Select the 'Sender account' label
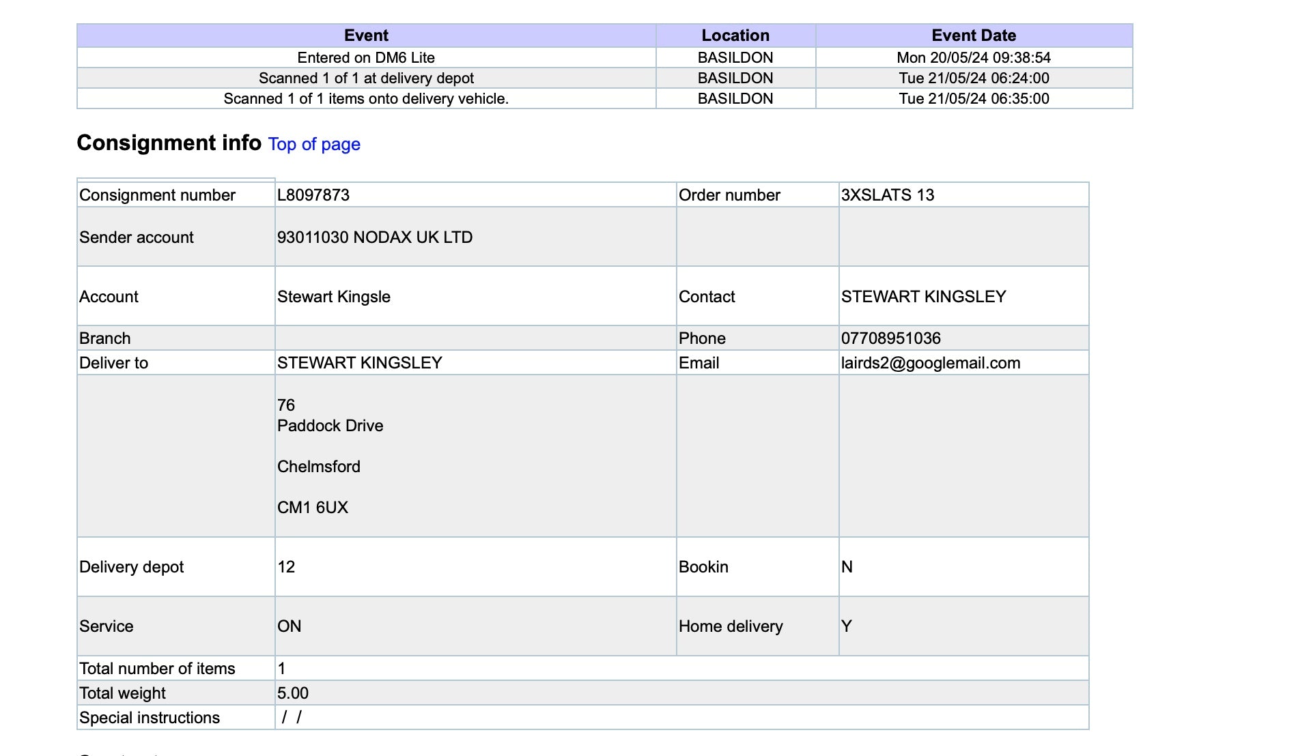The image size is (1311, 756). tap(137, 237)
